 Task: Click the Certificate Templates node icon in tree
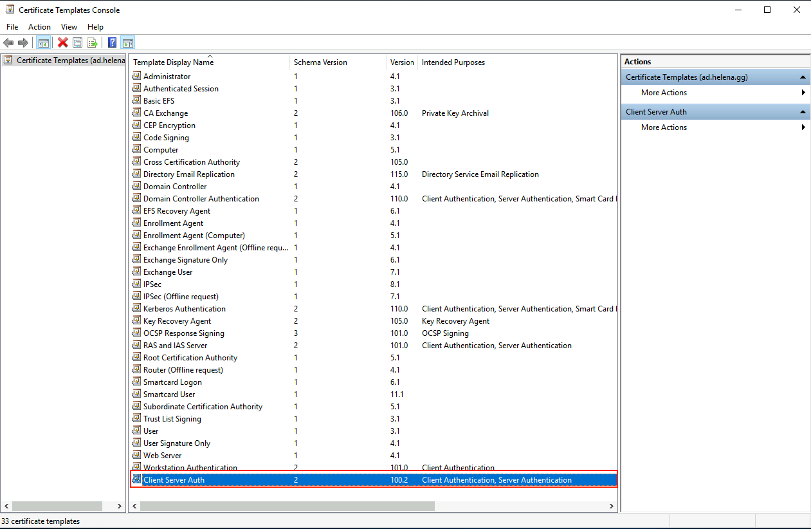8,60
